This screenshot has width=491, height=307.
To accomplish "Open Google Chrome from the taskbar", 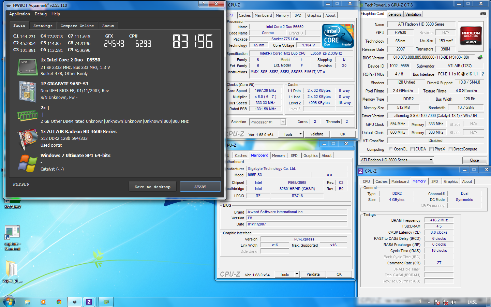I will pos(59,302).
